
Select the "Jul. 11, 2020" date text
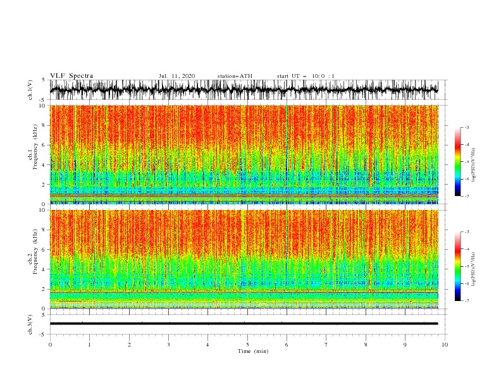(x=176, y=76)
